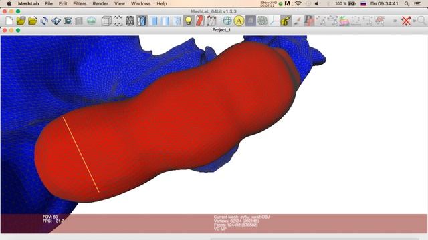This screenshot has height=240, width=428.
Task: Open the Render menu
Action: 100,3
